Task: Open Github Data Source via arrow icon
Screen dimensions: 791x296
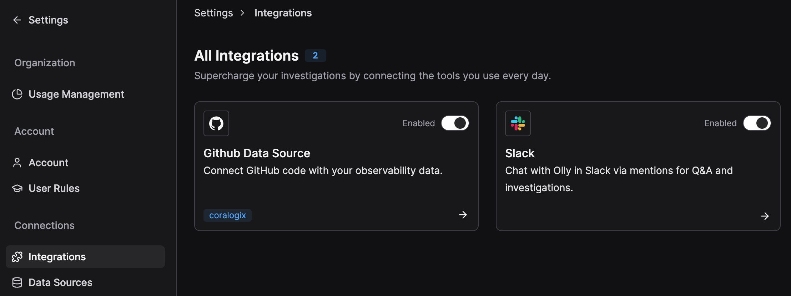Action: [463, 215]
